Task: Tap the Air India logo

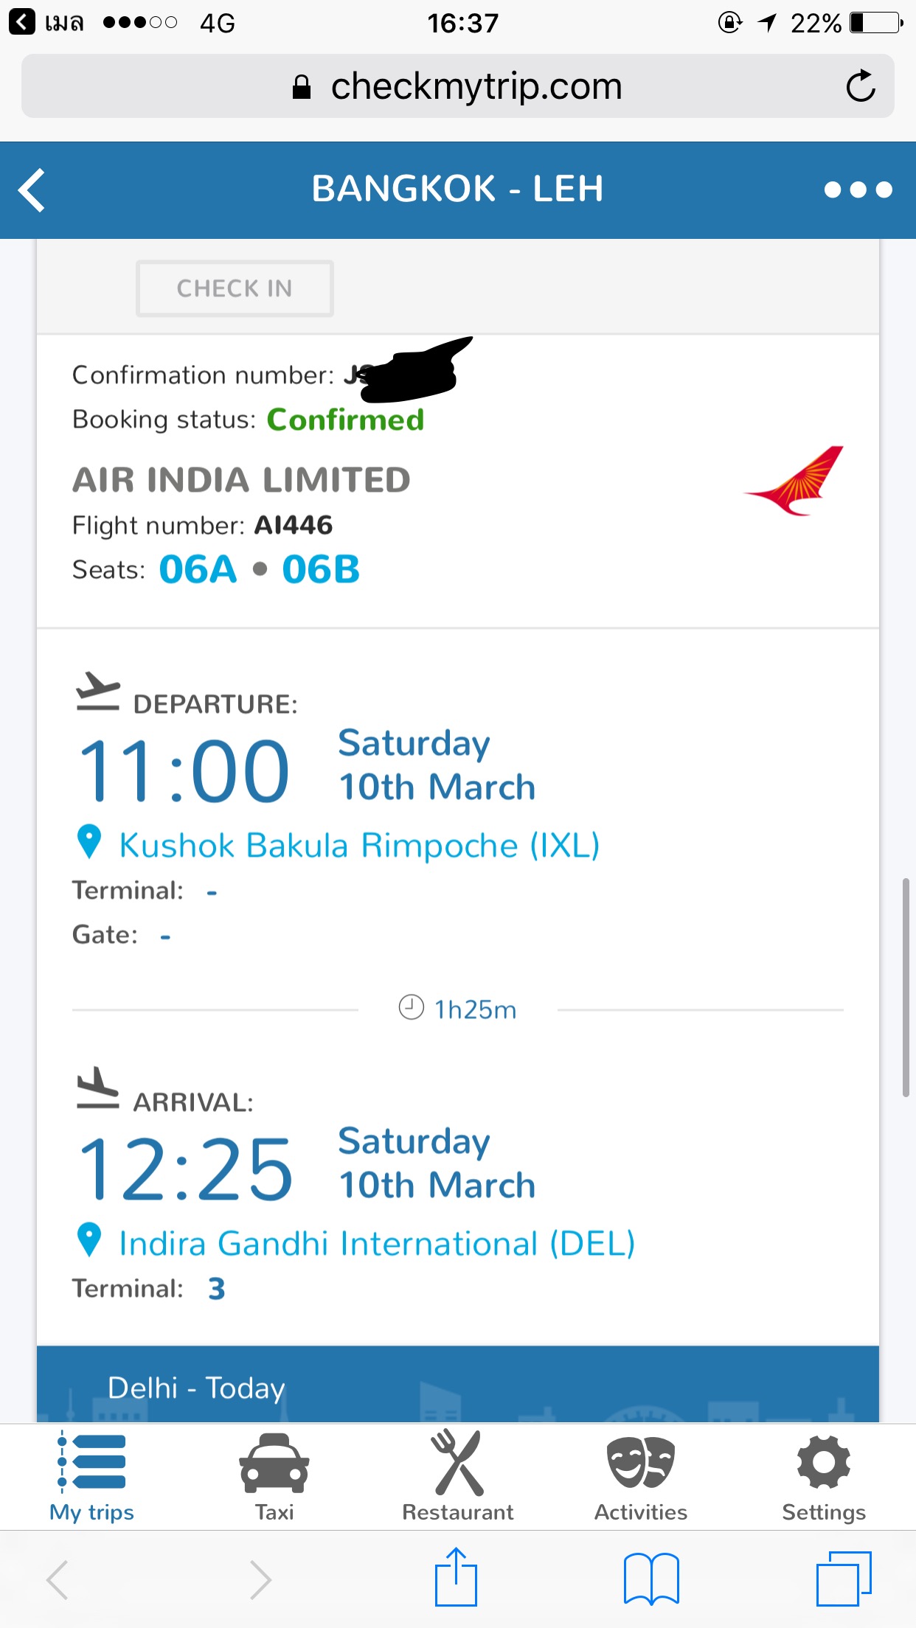Action: pyautogui.click(x=794, y=481)
